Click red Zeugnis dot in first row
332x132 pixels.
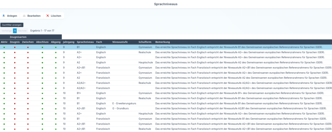coord(15,47)
